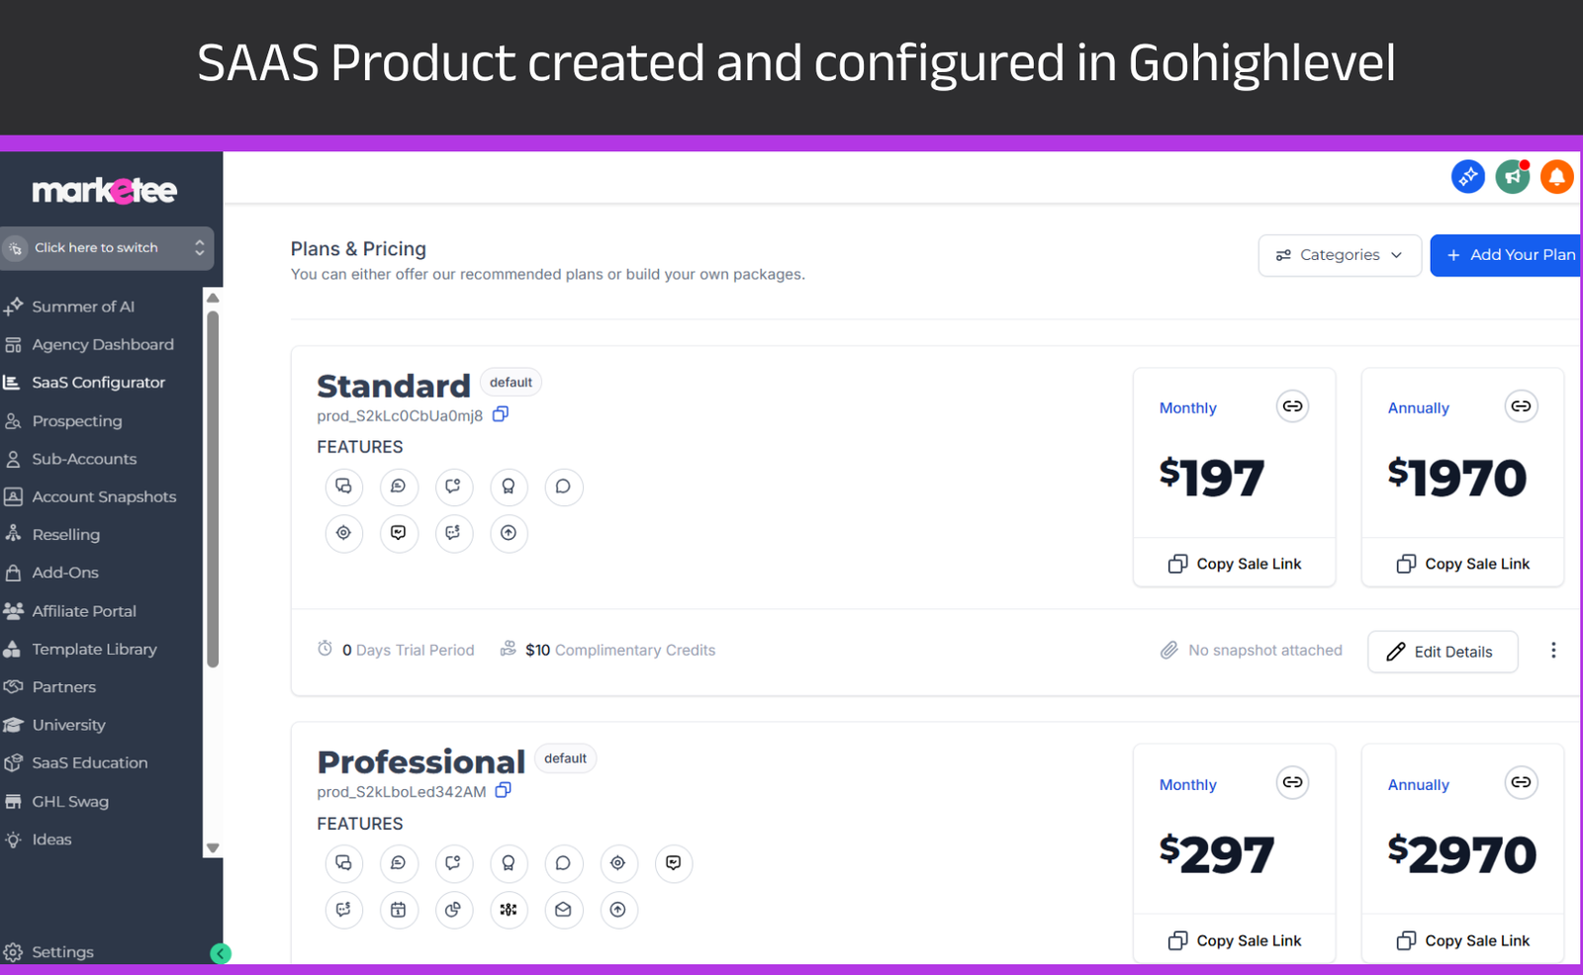Open the Categories dropdown

tap(1340, 255)
